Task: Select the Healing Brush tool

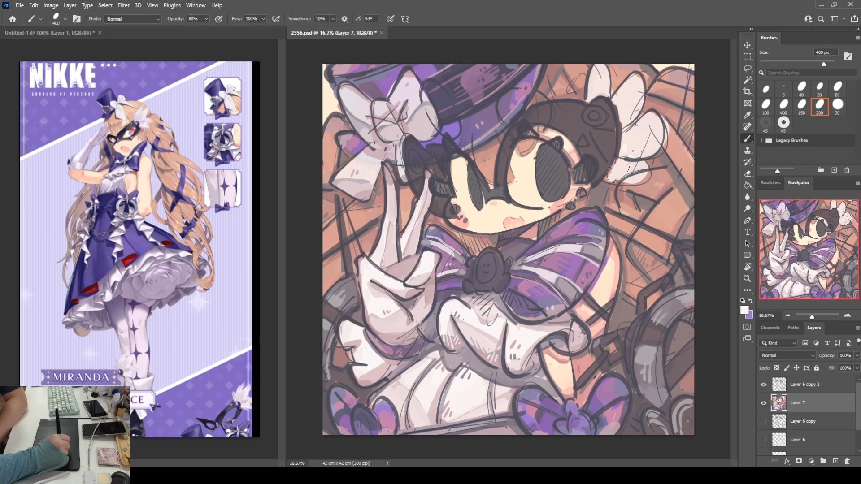Action: click(747, 127)
